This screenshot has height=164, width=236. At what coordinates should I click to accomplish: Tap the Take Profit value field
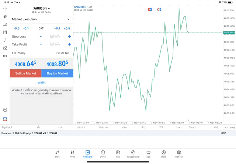coord(55,44)
